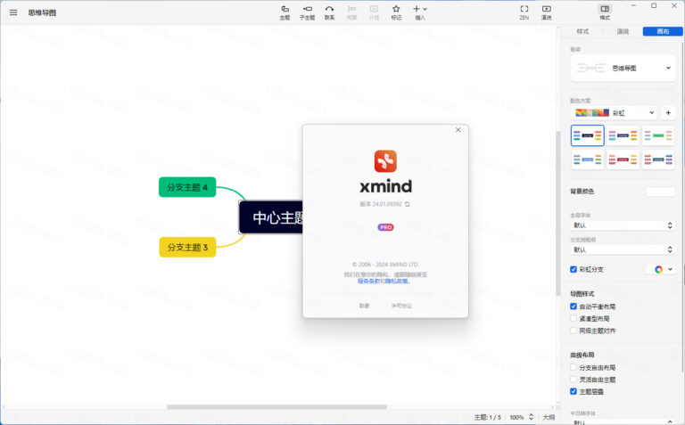Viewport: 685px width, 425px height.
Task: Click the 思维导图 document title
Action: tap(43, 12)
